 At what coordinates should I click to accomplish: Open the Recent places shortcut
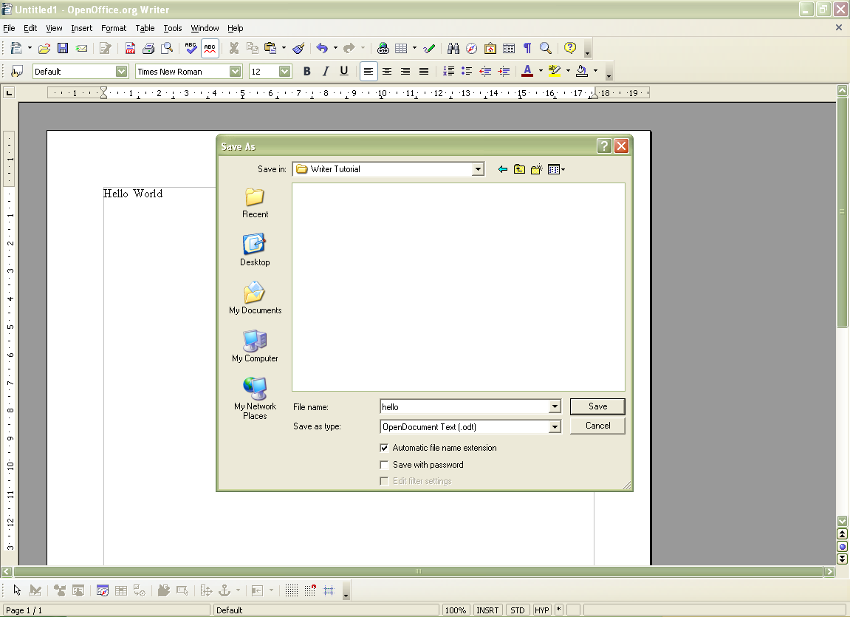(x=255, y=203)
